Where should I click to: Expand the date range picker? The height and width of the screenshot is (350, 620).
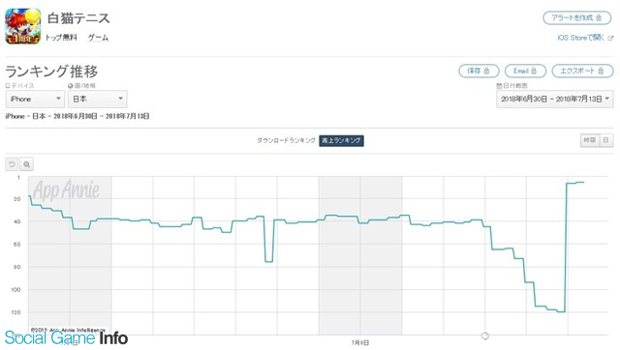(x=555, y=99)
